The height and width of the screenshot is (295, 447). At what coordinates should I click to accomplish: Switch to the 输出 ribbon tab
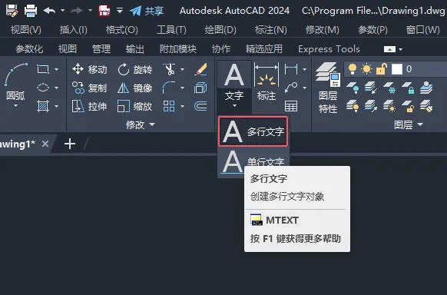pos(135,49)
